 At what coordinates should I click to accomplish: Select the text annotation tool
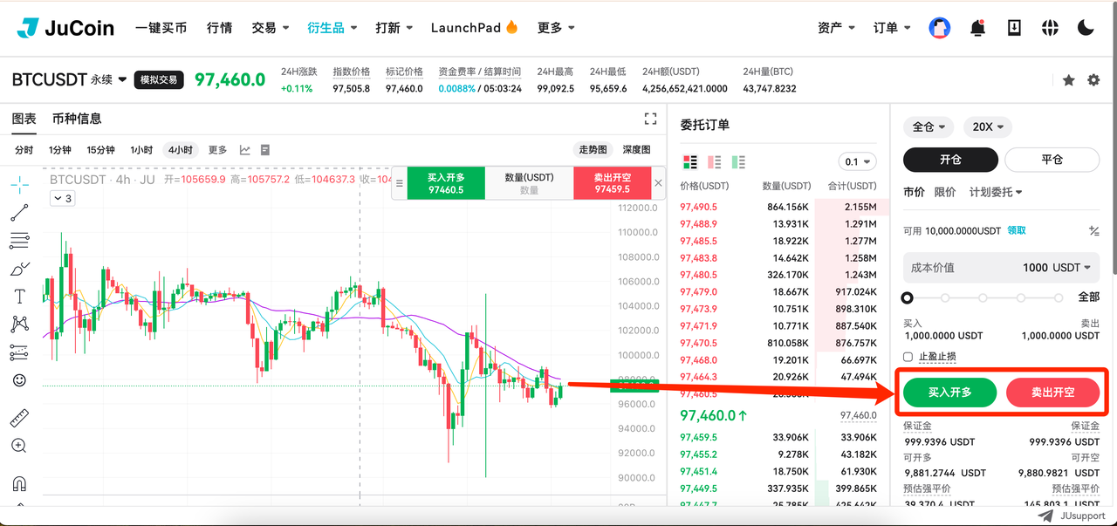coord(19,296)
